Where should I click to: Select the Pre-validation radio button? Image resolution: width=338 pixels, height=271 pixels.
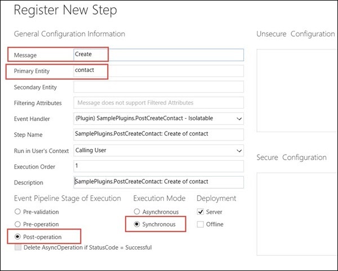tap(17, 212)
